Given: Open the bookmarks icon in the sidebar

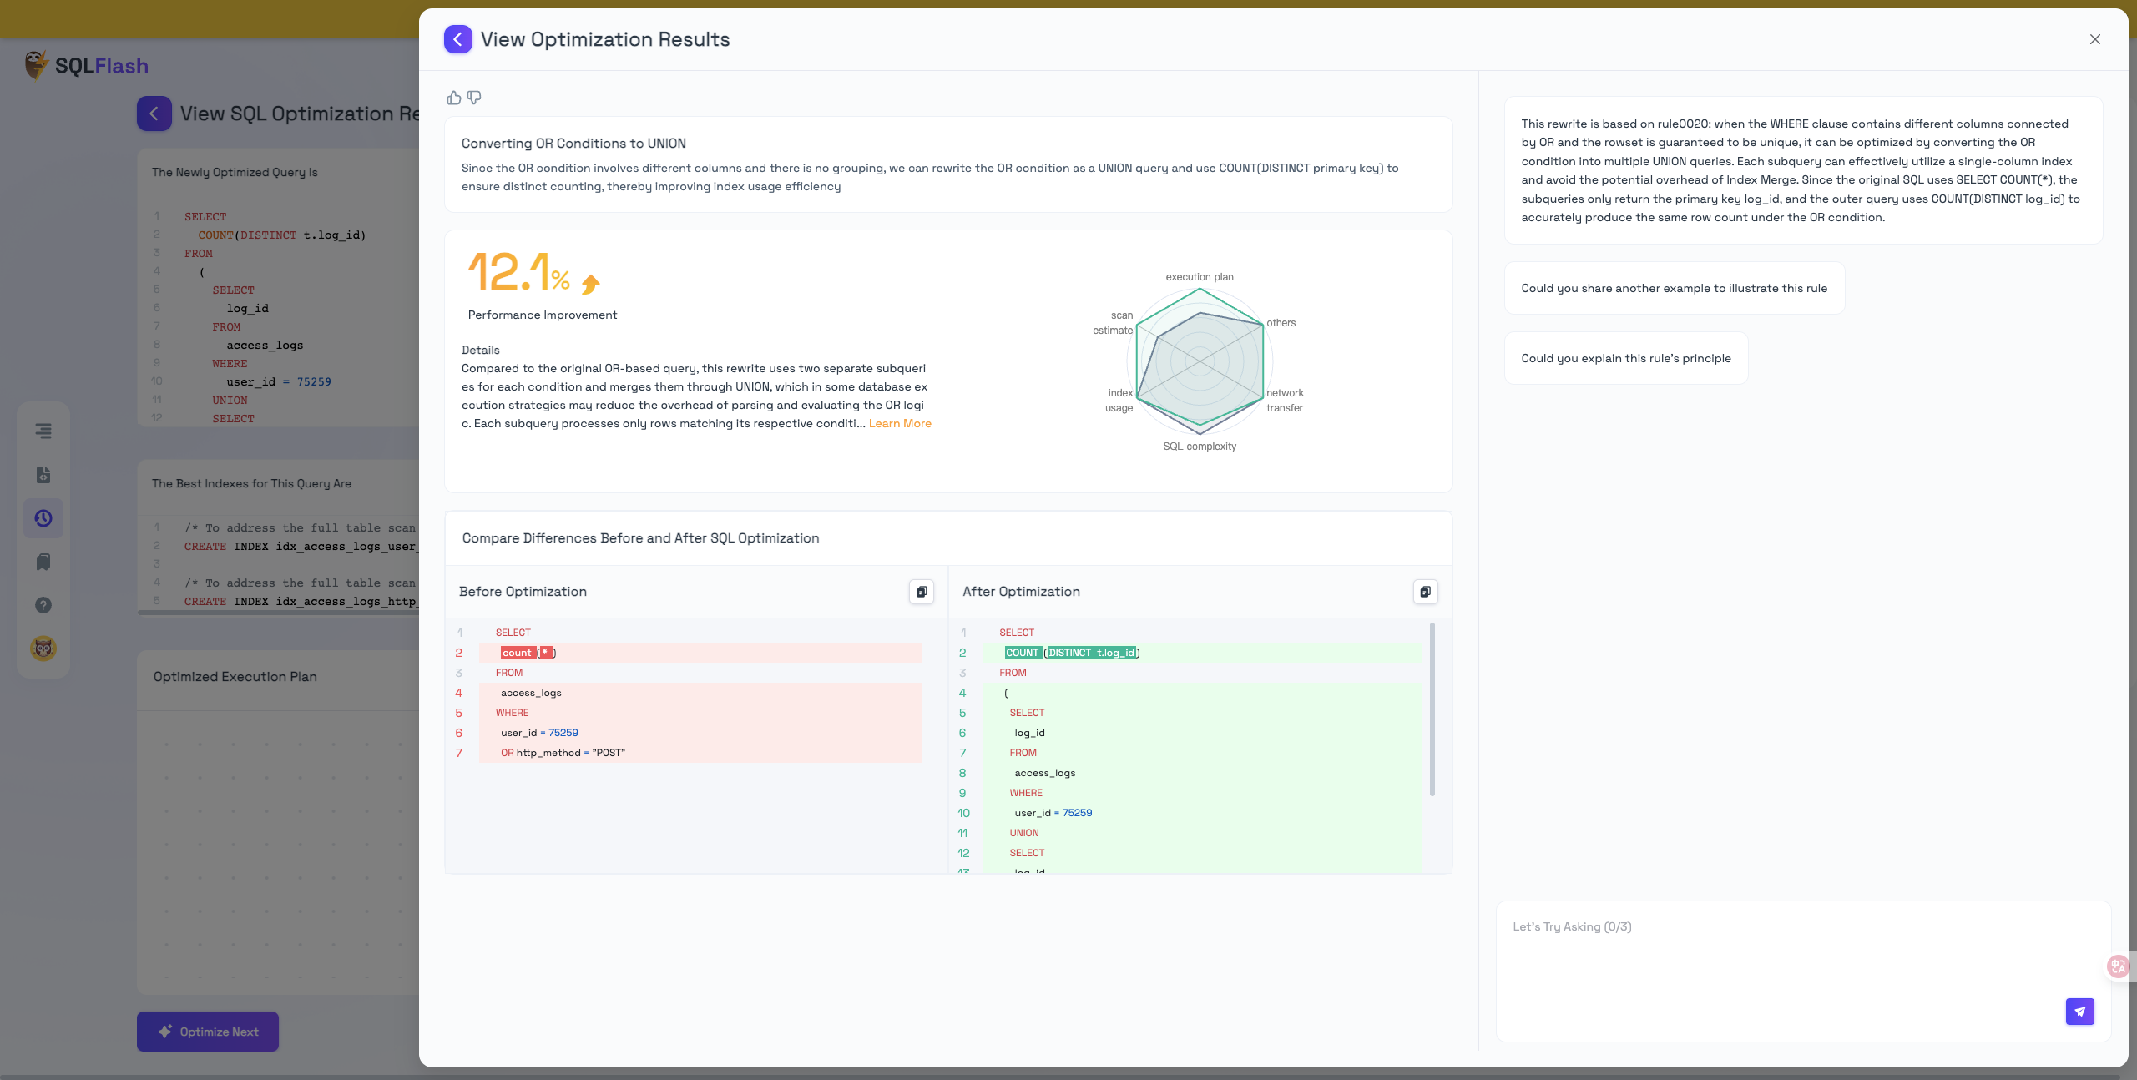Looking at the screenshot, I should pyautogui.click(x=43, y=562).
